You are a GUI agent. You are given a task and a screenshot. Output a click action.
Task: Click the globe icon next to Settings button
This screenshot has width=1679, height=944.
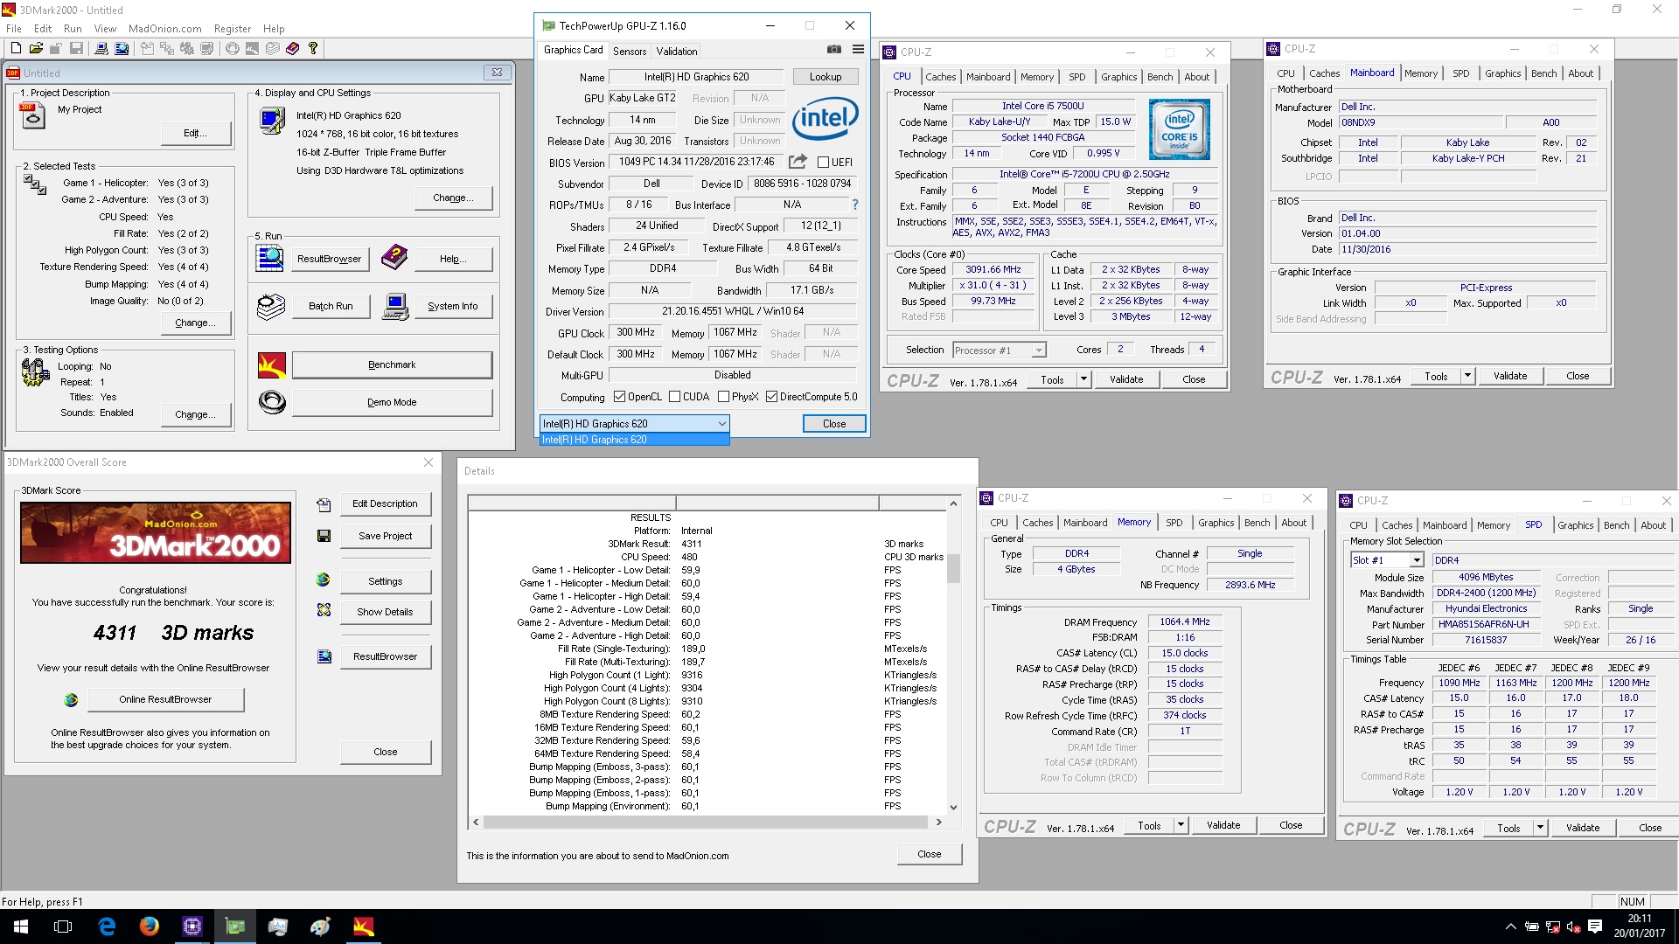323,580
